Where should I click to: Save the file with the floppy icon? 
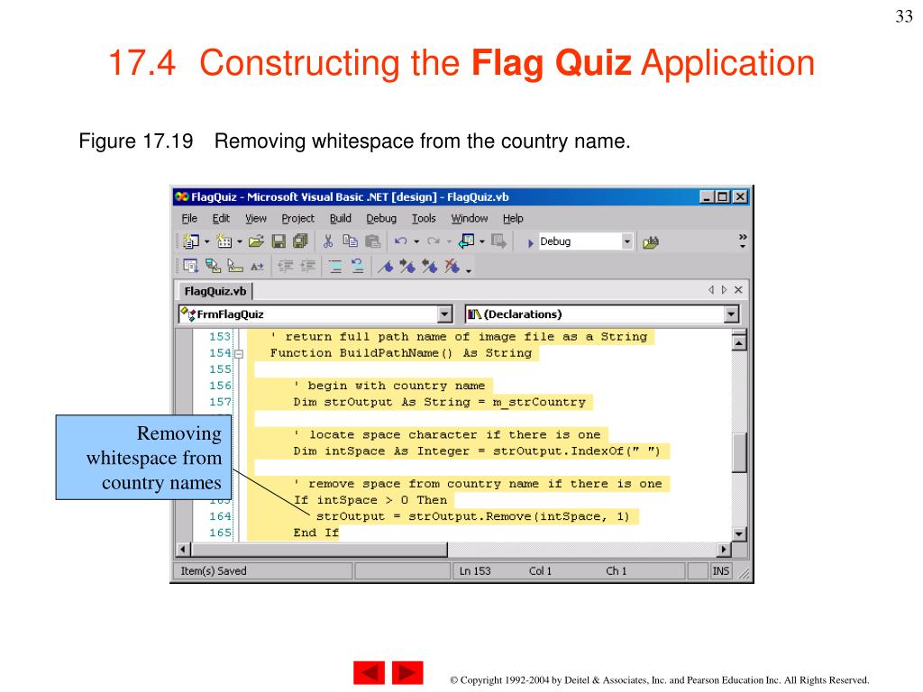(279, 241)
